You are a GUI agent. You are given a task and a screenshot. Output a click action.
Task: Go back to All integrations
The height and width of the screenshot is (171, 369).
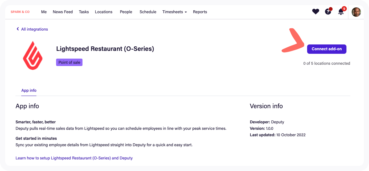point(32,29)
